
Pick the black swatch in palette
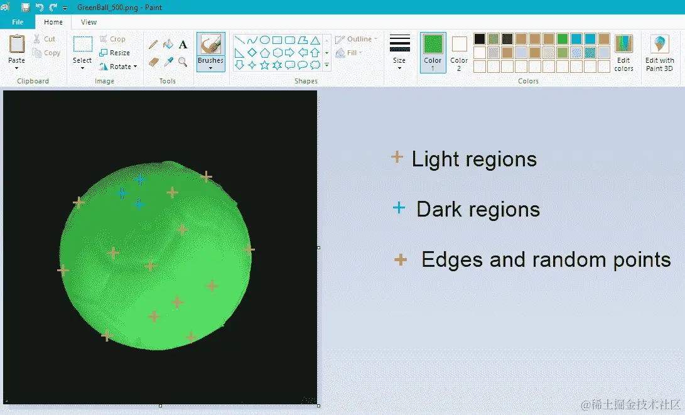[x=480, y=39]
